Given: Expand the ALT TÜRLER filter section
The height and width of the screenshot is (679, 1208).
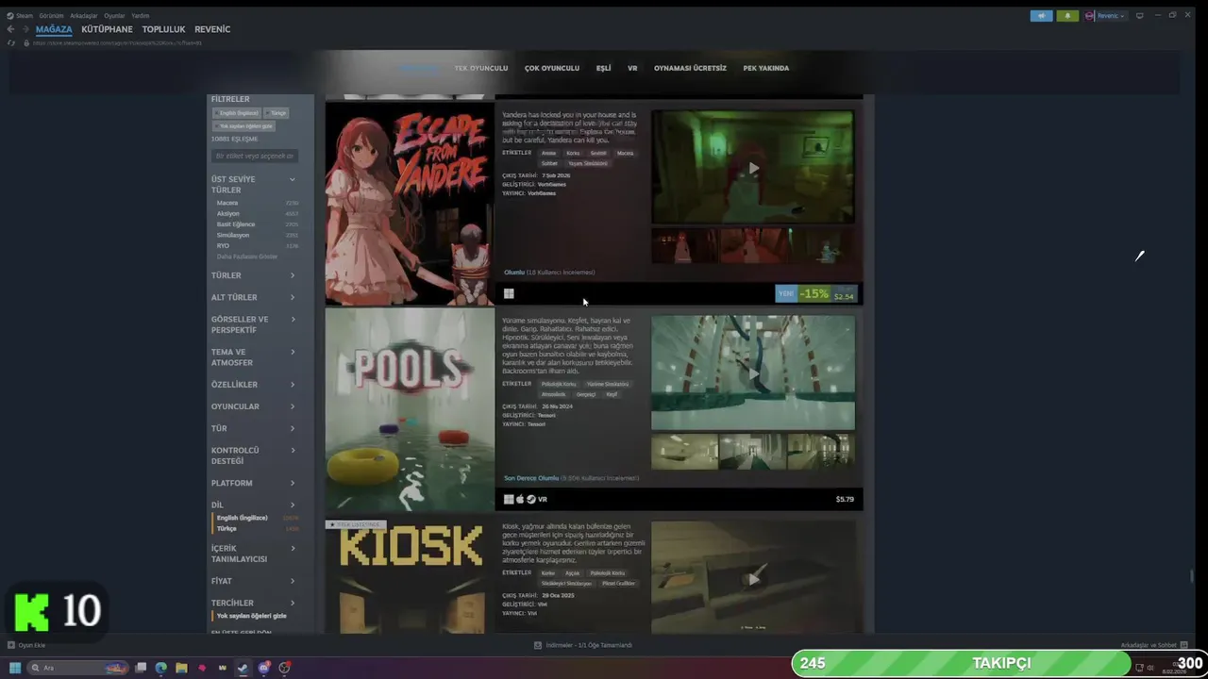Looking at the screenshot, I should pyautogui.click(x=253, y=297).
